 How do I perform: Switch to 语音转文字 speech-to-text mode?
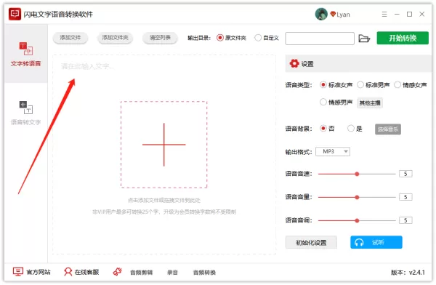(25, 113)
